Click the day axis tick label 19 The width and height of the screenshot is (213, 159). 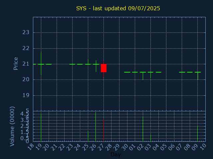tap(39, 147)
